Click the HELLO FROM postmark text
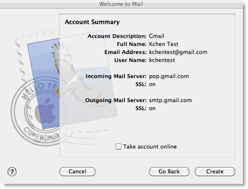248x189 pixels. 39,90
